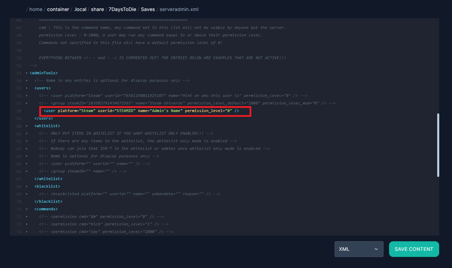Screen dimensions: 452x268
Task: Jump to the 7DaysToDie directory breadcrumb
Action: [122, 9]
